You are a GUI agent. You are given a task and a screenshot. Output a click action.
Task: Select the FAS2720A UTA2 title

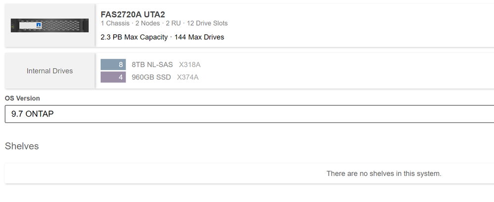point(133,14)
